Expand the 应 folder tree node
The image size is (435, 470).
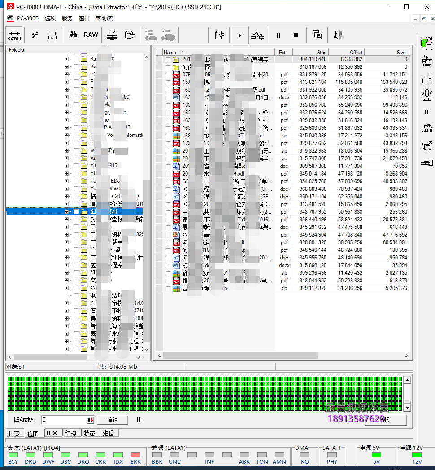[x=66, y=265]
